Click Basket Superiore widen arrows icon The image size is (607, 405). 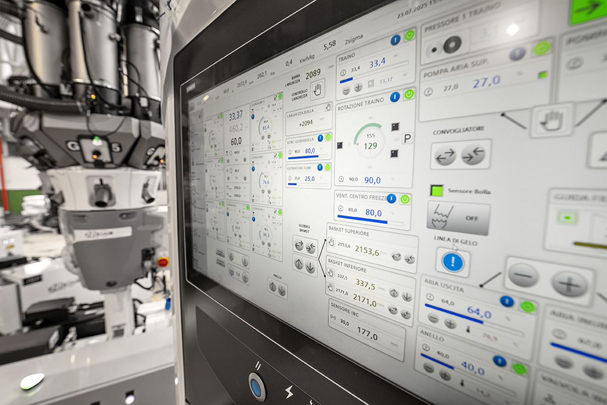click(x=397, y=256)
